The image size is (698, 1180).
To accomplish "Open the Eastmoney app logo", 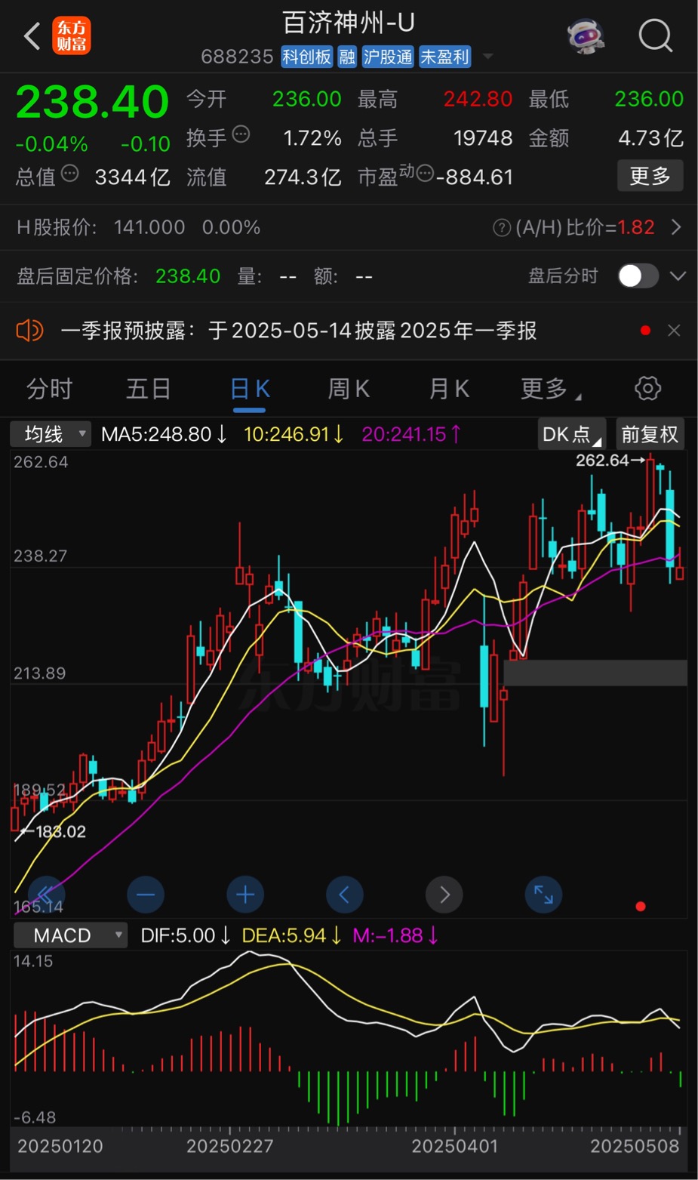I will tap(72, 36).
